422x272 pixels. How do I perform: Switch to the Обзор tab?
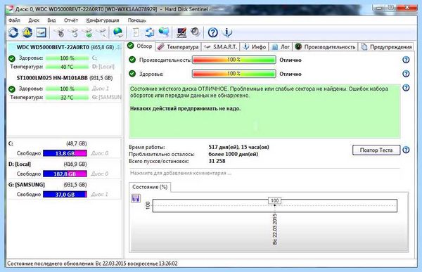coord(140,46)
